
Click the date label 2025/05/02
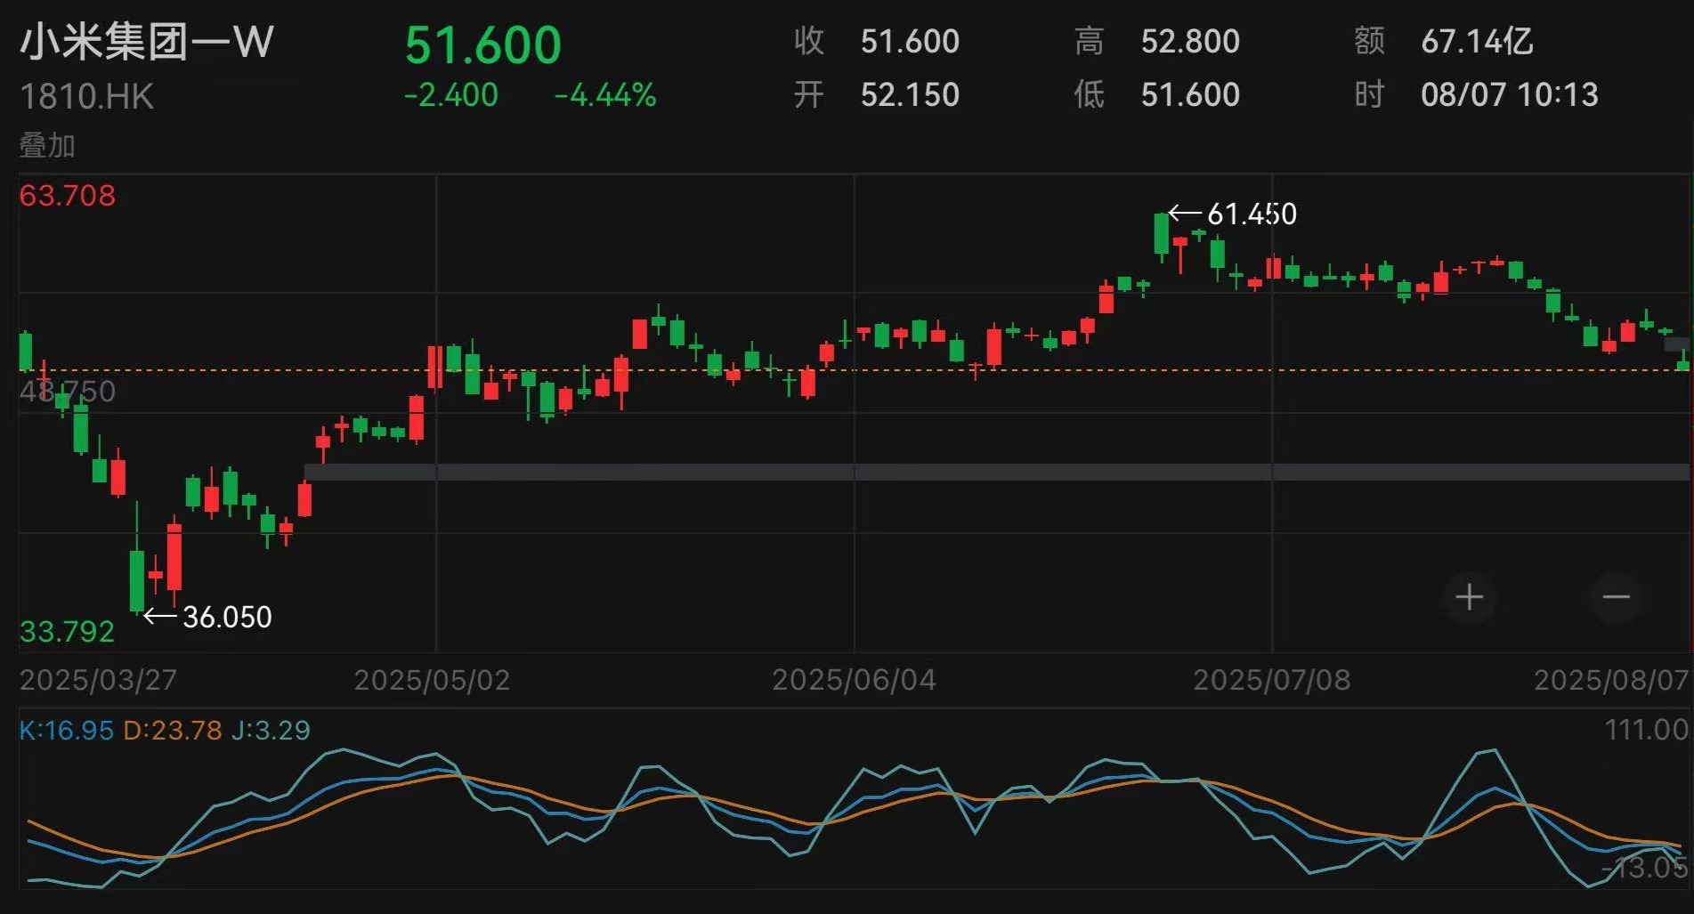coord(433,681)
